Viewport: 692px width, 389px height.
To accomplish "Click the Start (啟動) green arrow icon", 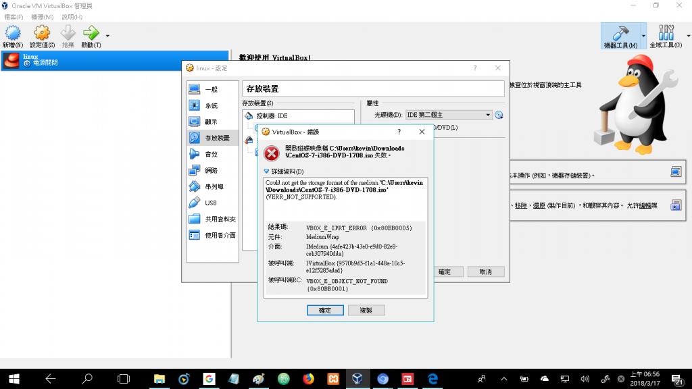I will point(91,36).
